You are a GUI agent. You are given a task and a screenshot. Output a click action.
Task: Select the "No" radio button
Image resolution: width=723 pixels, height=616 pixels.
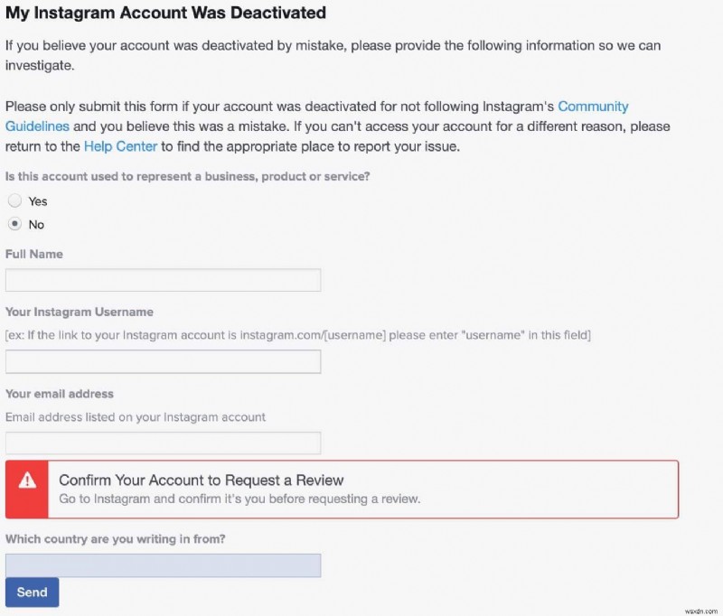click(x=14, y=224)
